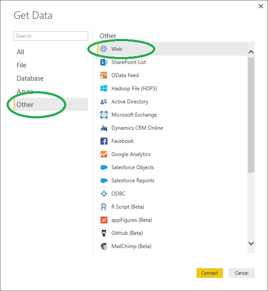
Task: Open the All category
Action: 21,52
